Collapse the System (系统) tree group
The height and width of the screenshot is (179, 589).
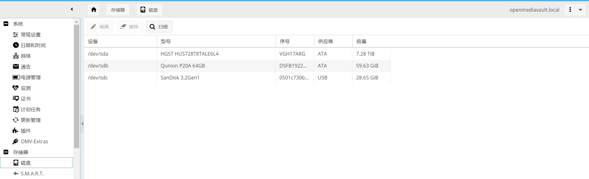click(x=6, y=24)
